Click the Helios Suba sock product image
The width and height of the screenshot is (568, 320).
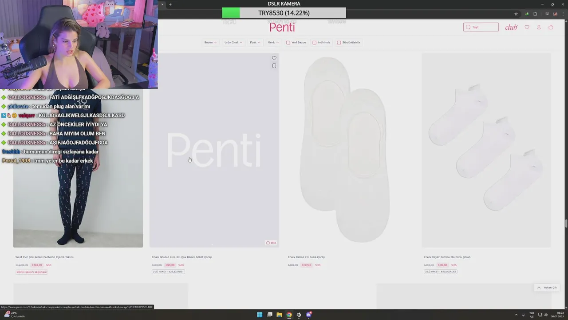click(x=350, y=150)
